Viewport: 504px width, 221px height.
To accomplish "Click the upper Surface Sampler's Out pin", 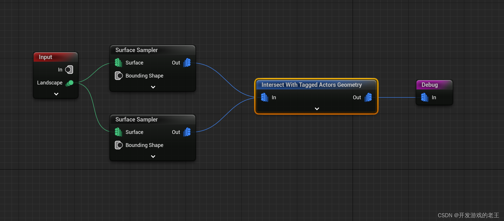I will click(x=187, y=62).
